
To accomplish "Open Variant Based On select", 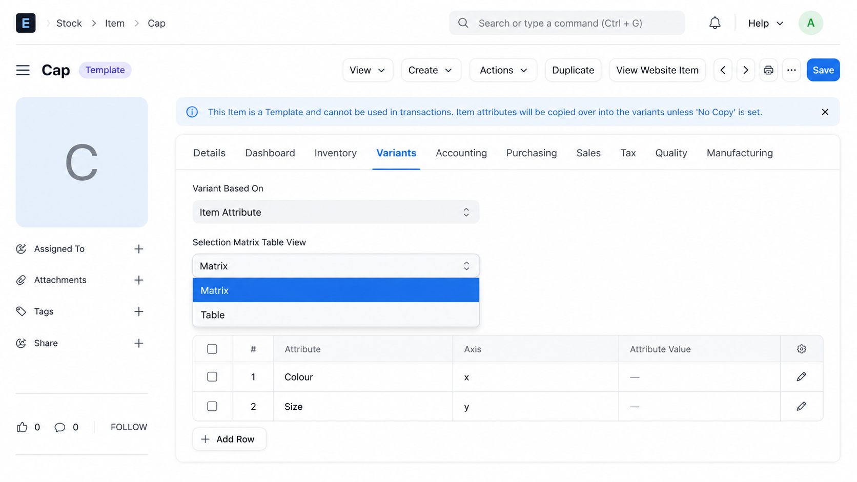I will click(336, 212).
